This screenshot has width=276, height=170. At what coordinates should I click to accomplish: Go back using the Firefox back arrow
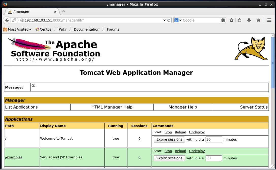tap(7, 20)
